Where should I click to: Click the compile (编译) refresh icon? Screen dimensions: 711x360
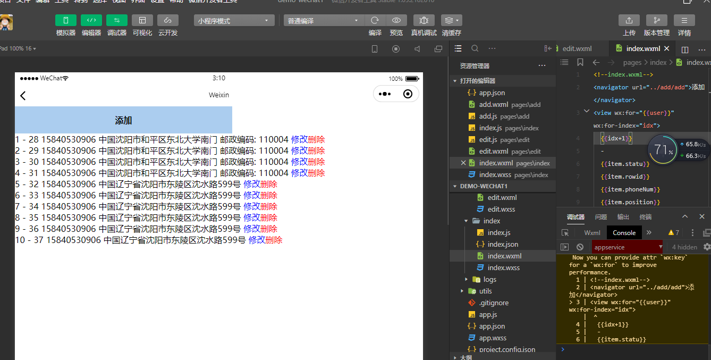375,20
